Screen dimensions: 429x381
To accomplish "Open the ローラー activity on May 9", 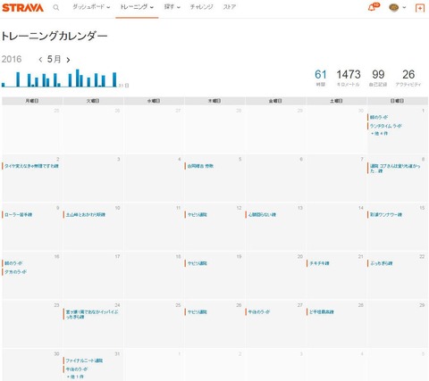I will click(18, 214).
